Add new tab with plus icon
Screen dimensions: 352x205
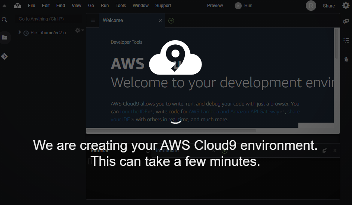point(171,20)
